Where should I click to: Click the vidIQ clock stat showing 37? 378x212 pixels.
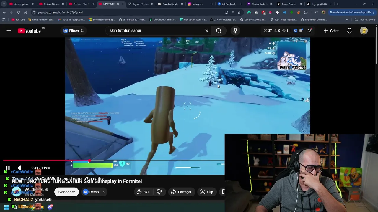[x=268, y=31]
